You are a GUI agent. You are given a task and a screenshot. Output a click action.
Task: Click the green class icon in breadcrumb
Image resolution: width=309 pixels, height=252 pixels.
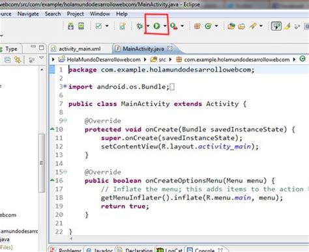click(x=302, y=59)
